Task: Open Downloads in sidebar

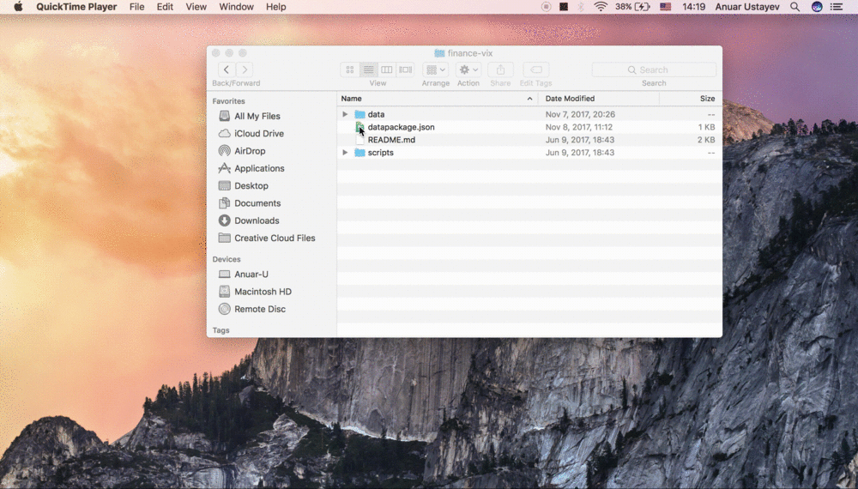Action: [257, 220]
